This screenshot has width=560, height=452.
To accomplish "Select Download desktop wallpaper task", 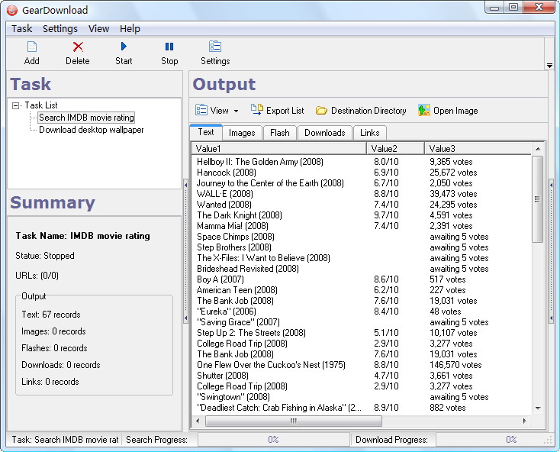I will tap(91, 130).
